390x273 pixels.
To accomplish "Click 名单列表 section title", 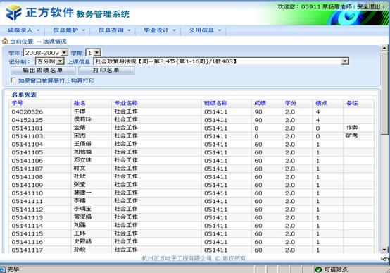I will click(x=24, y=95).
